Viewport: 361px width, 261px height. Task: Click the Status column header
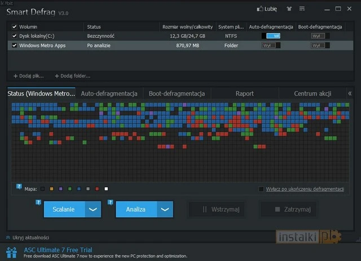121,27
